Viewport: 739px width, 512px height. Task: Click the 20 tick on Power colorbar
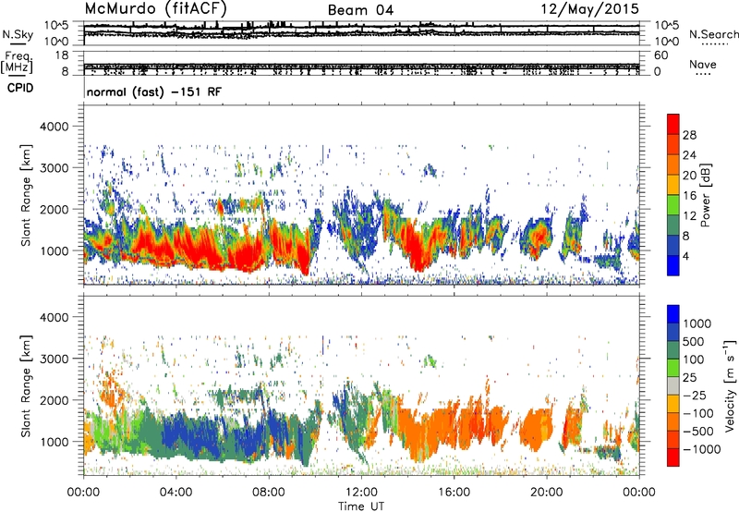click(689, 176)
